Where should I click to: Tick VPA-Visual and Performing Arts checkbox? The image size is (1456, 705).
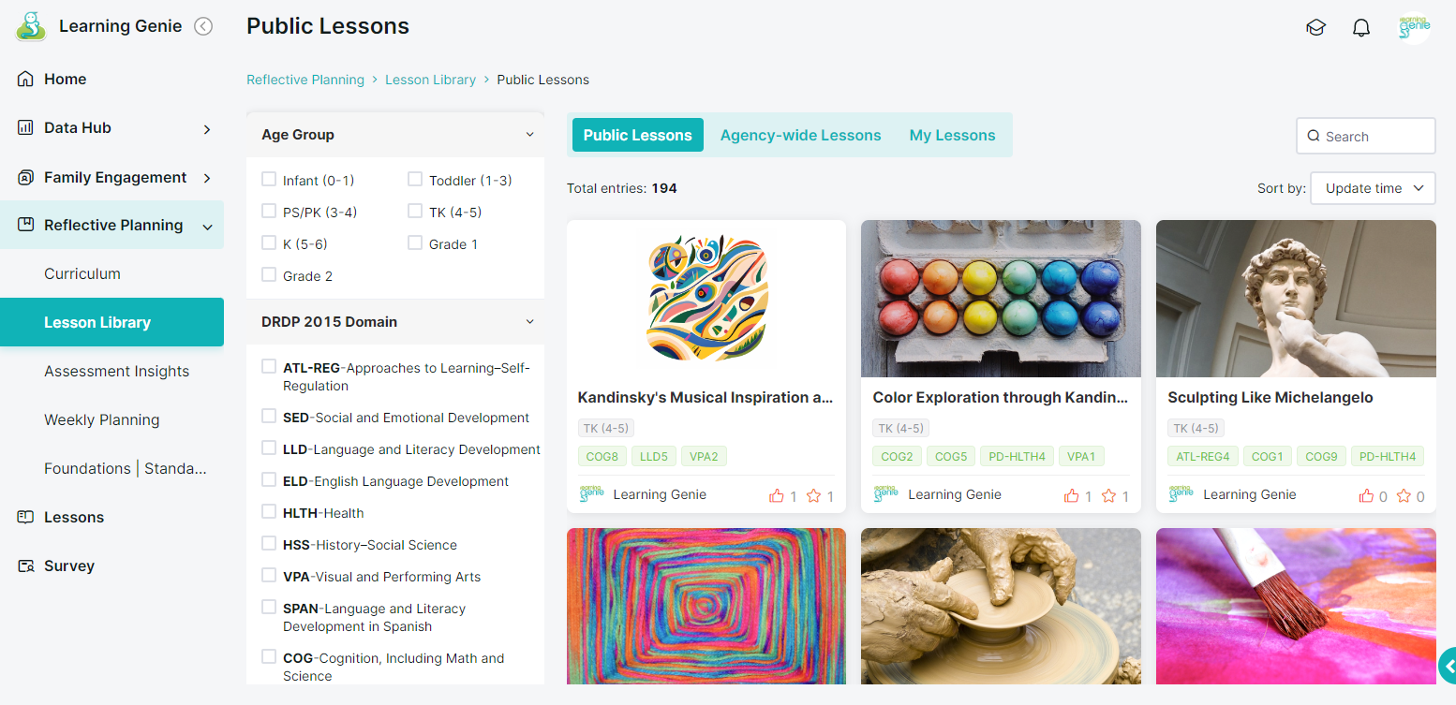click(269, 576)
